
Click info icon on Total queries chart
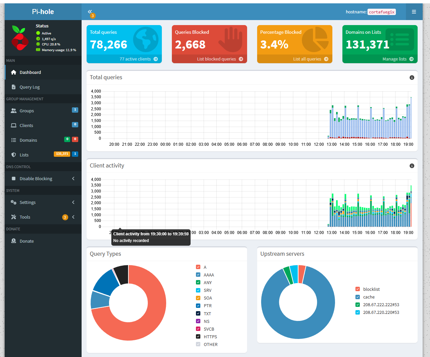412,78
